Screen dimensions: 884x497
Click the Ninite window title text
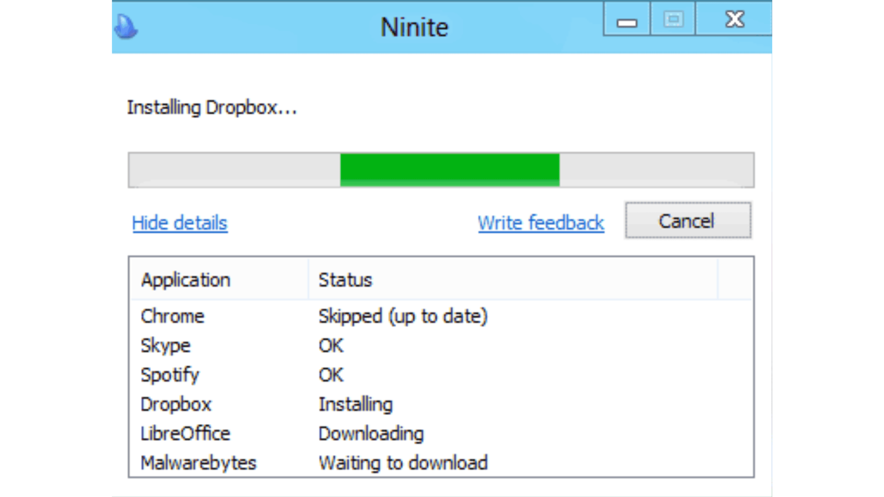[x=414, y=27]
